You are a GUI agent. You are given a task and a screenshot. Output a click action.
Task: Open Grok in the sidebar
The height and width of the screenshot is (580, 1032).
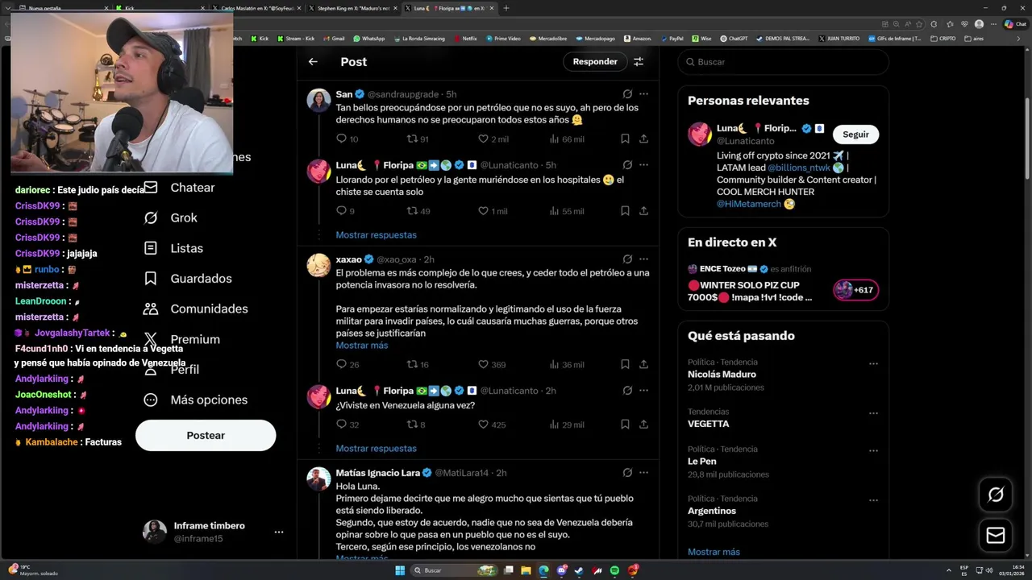[170, 217]
